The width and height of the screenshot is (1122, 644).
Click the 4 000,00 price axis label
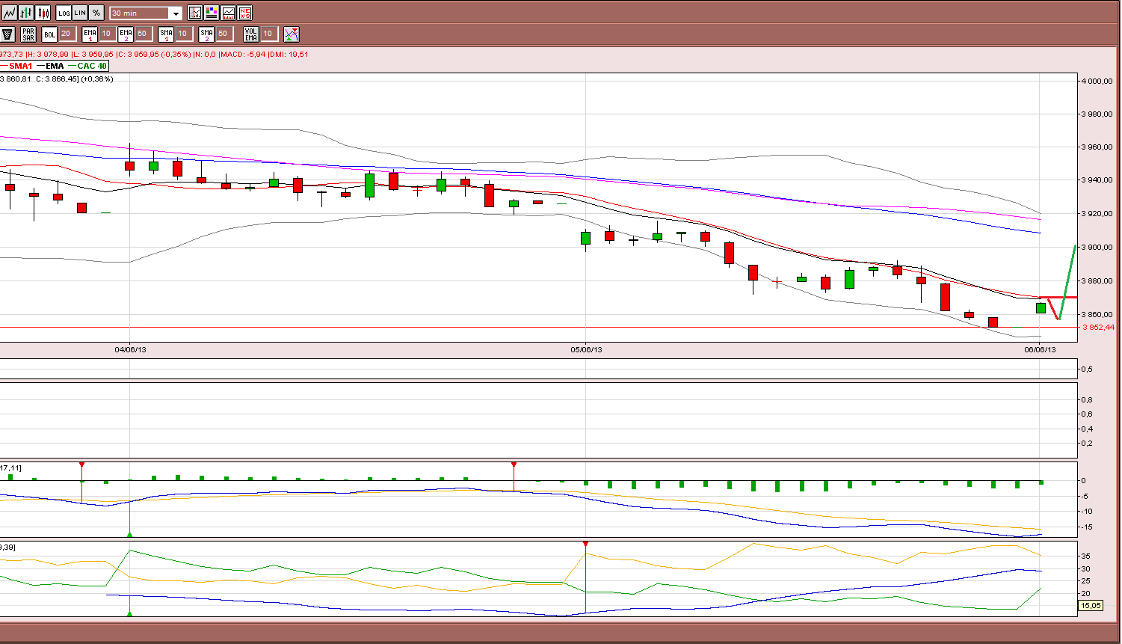1099,81
